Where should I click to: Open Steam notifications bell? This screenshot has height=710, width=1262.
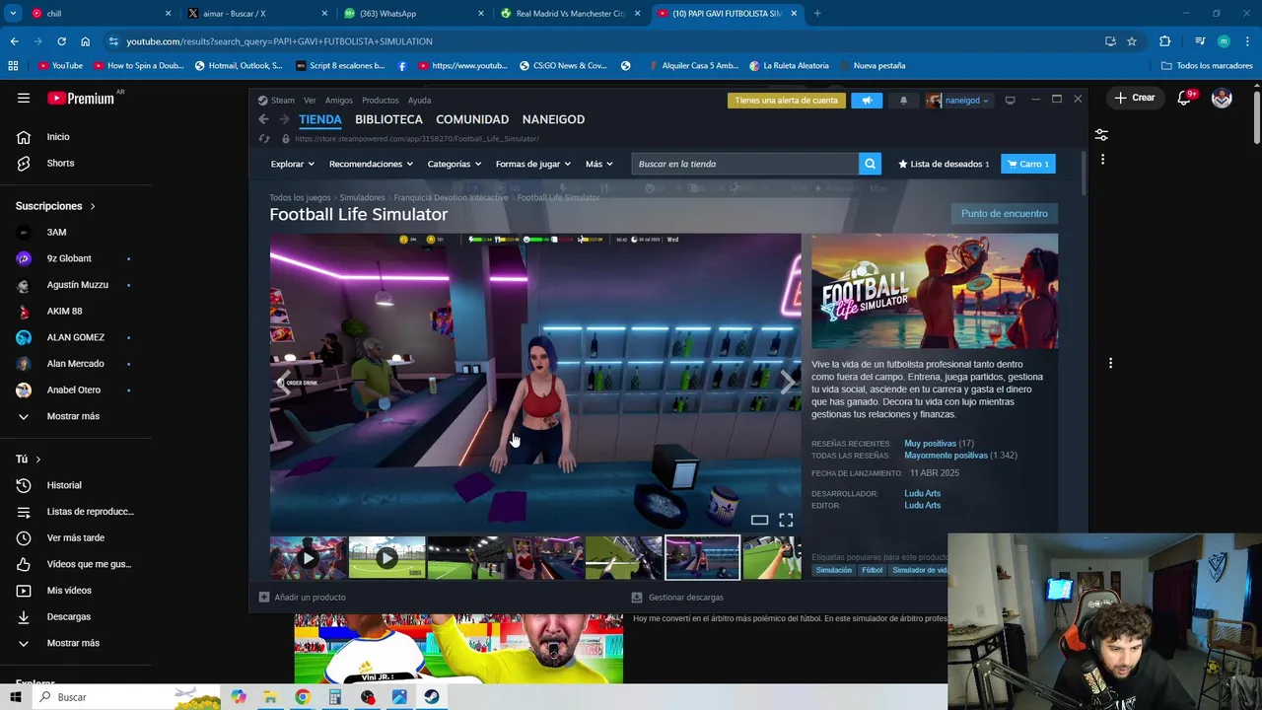(x=903, y=101)
